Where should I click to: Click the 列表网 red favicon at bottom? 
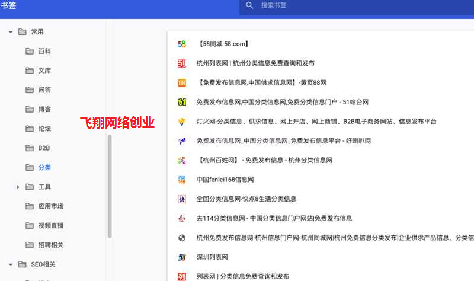tap(182, 276)
